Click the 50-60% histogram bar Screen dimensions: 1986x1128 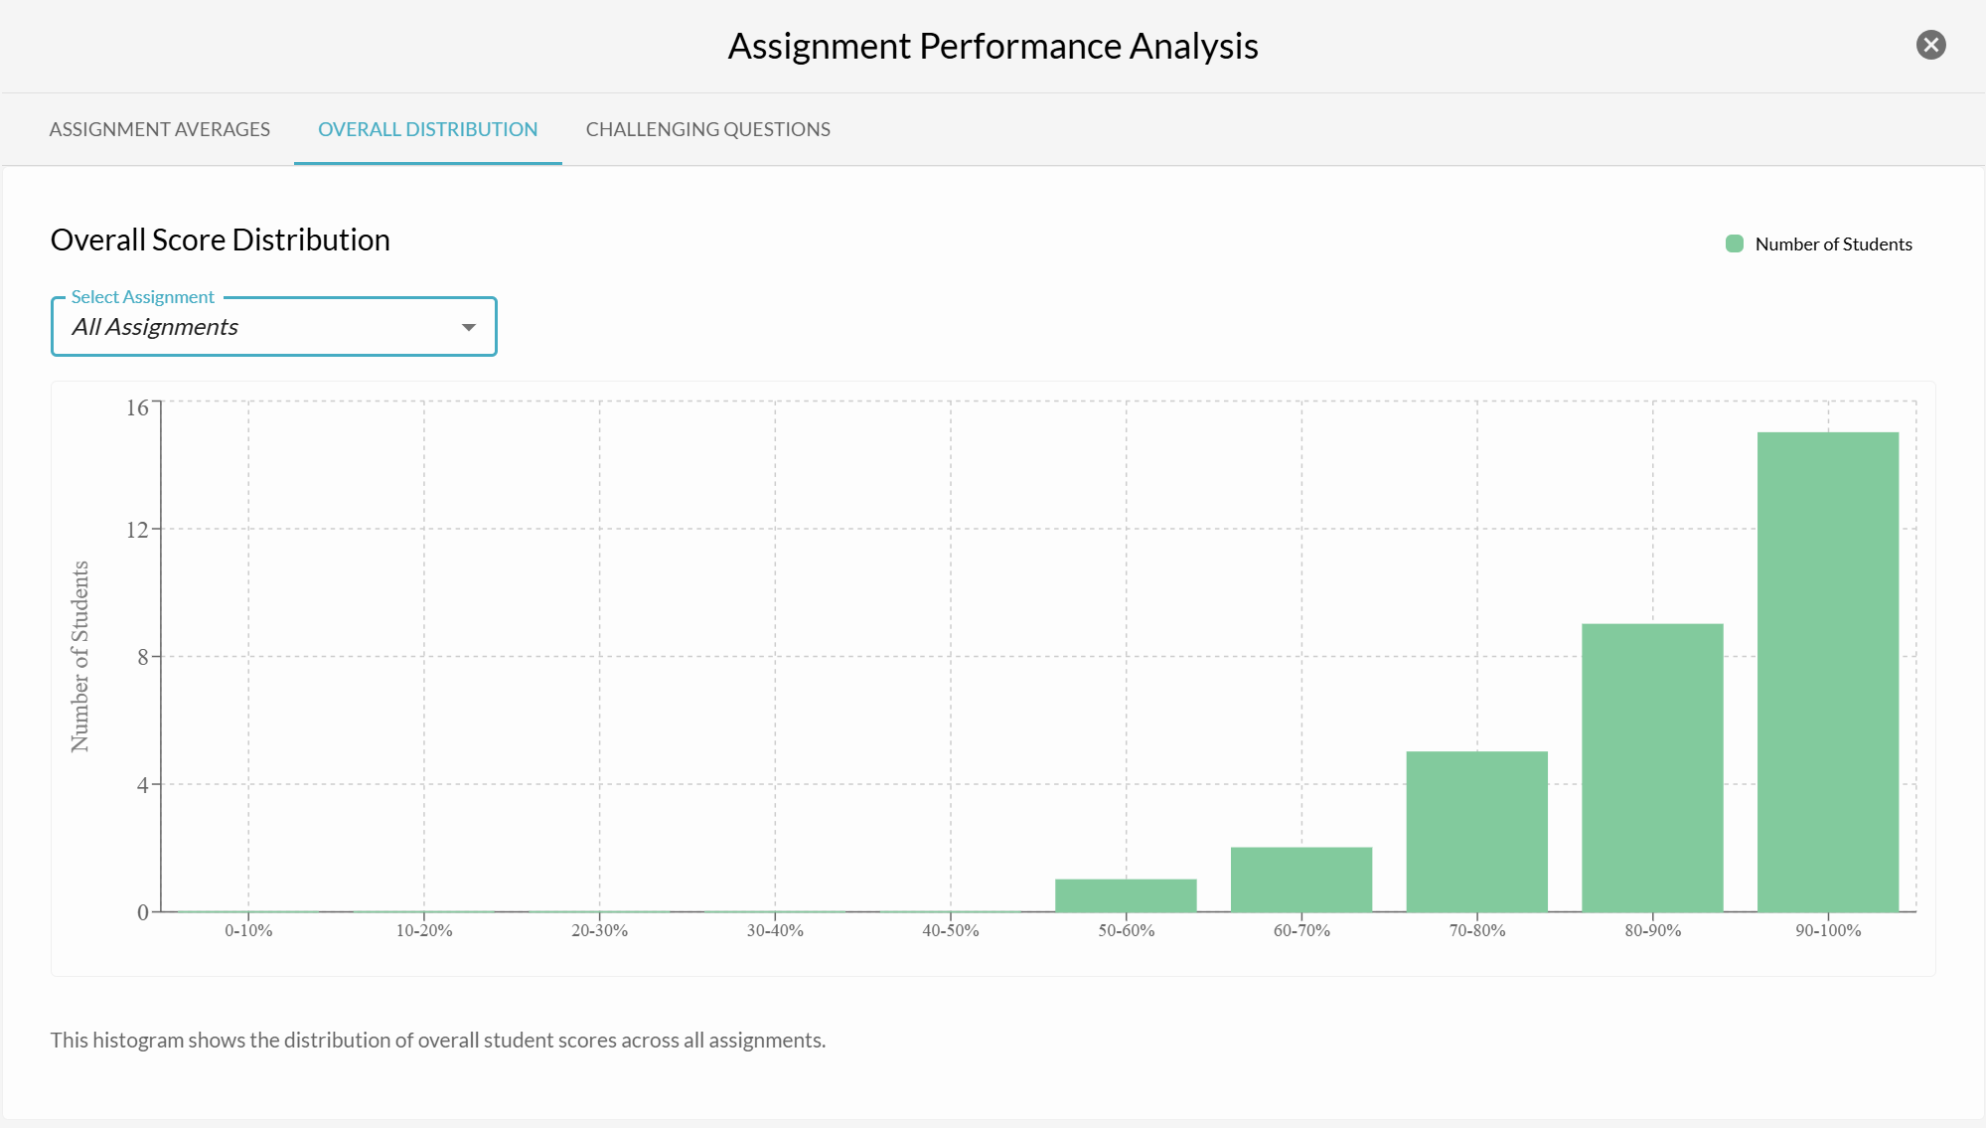1126,895
